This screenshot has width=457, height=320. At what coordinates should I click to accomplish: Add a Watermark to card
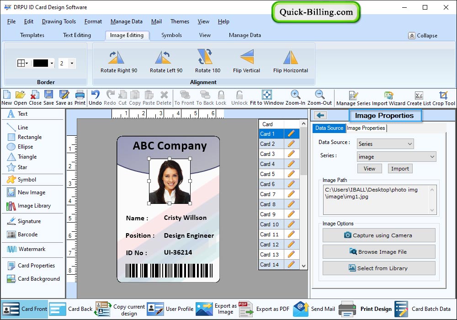(26, 249)
